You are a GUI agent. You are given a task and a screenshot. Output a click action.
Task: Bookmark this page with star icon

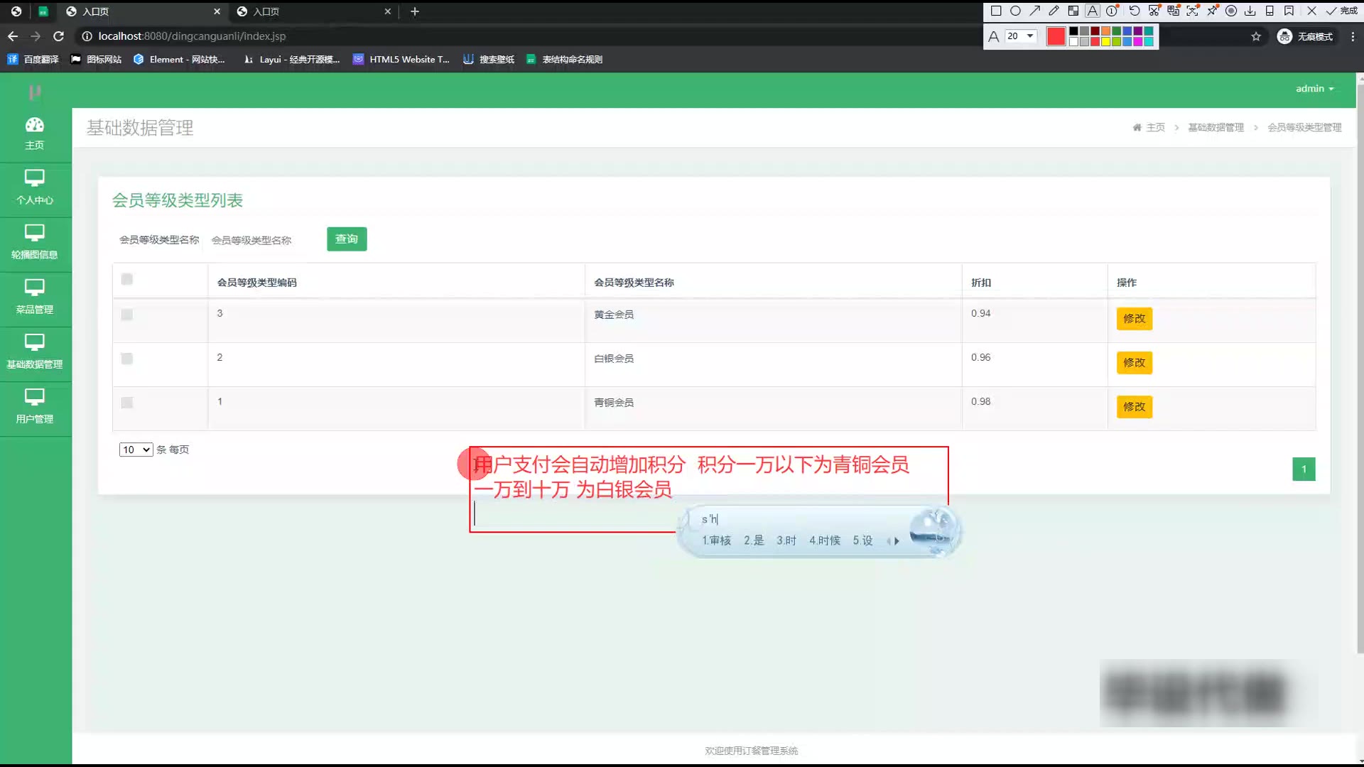(1256, 36)
